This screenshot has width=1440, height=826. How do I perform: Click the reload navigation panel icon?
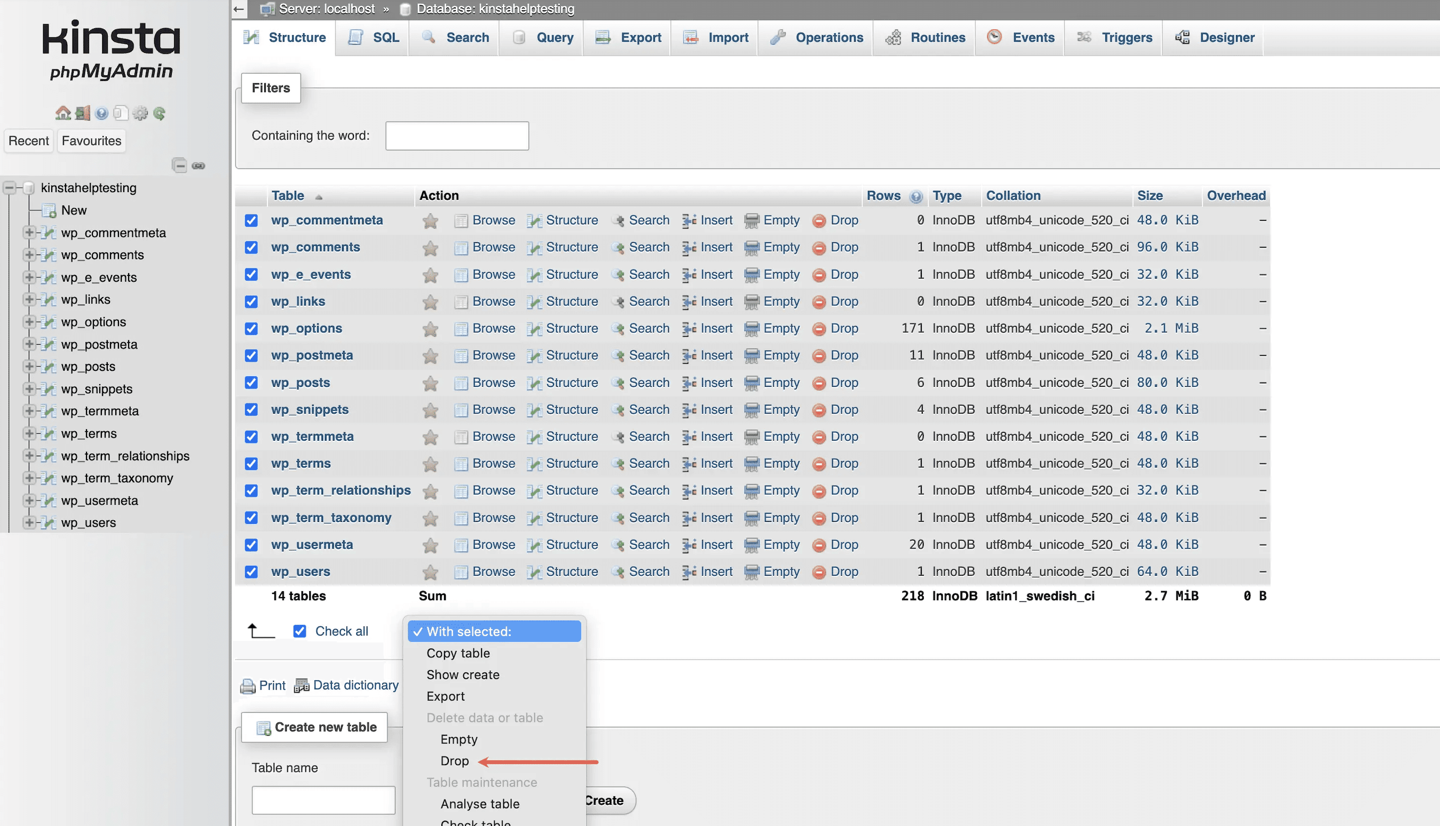160,113
